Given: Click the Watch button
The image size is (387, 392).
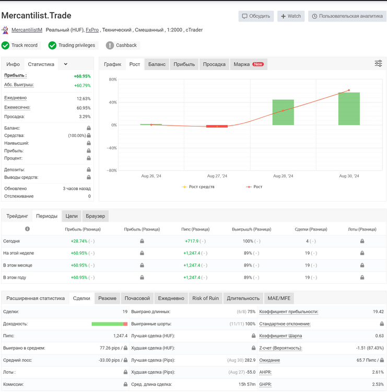Looking at the screenshot, I should click(291, 16).
